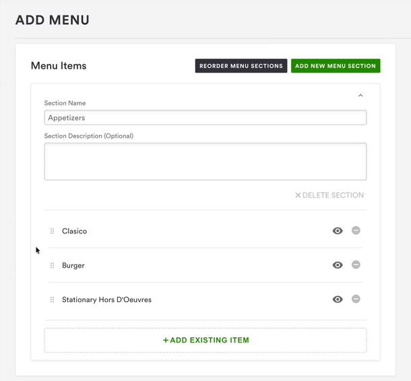411x381 pixels.
Task: Click drag handle beside Stationary Hors D'Oeuvres
Action: pyautogui.click(x=52, y=299)
